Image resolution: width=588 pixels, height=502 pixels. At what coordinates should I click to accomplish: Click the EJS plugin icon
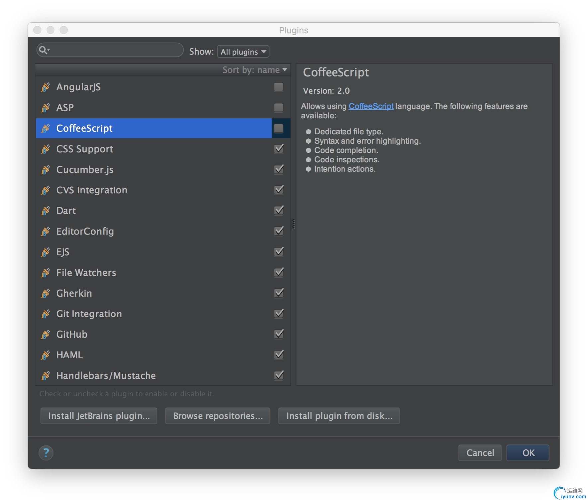(x=46, y=252)
